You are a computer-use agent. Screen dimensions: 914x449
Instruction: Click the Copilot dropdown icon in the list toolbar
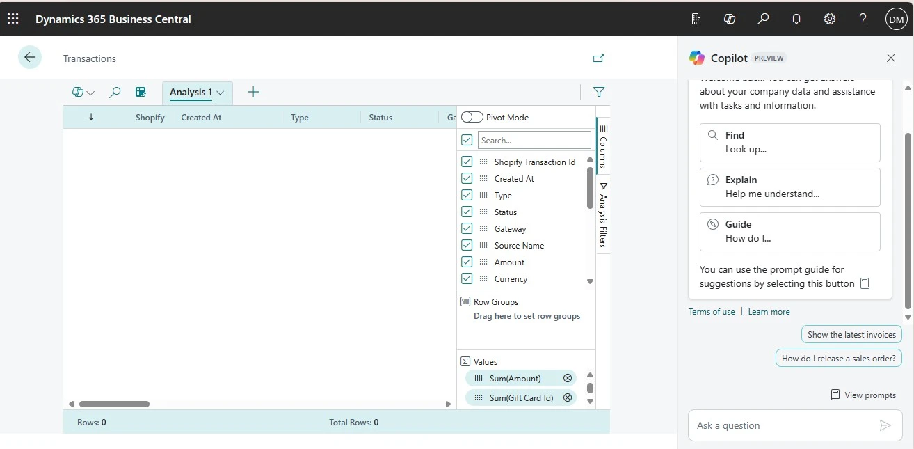(x=83, y=92)
